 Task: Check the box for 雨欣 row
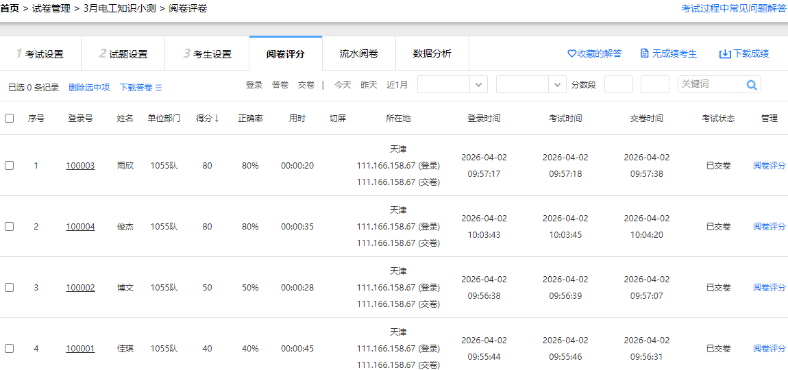[x=9, y=165]
